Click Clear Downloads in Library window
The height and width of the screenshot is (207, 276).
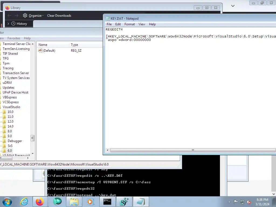(59, 15)
